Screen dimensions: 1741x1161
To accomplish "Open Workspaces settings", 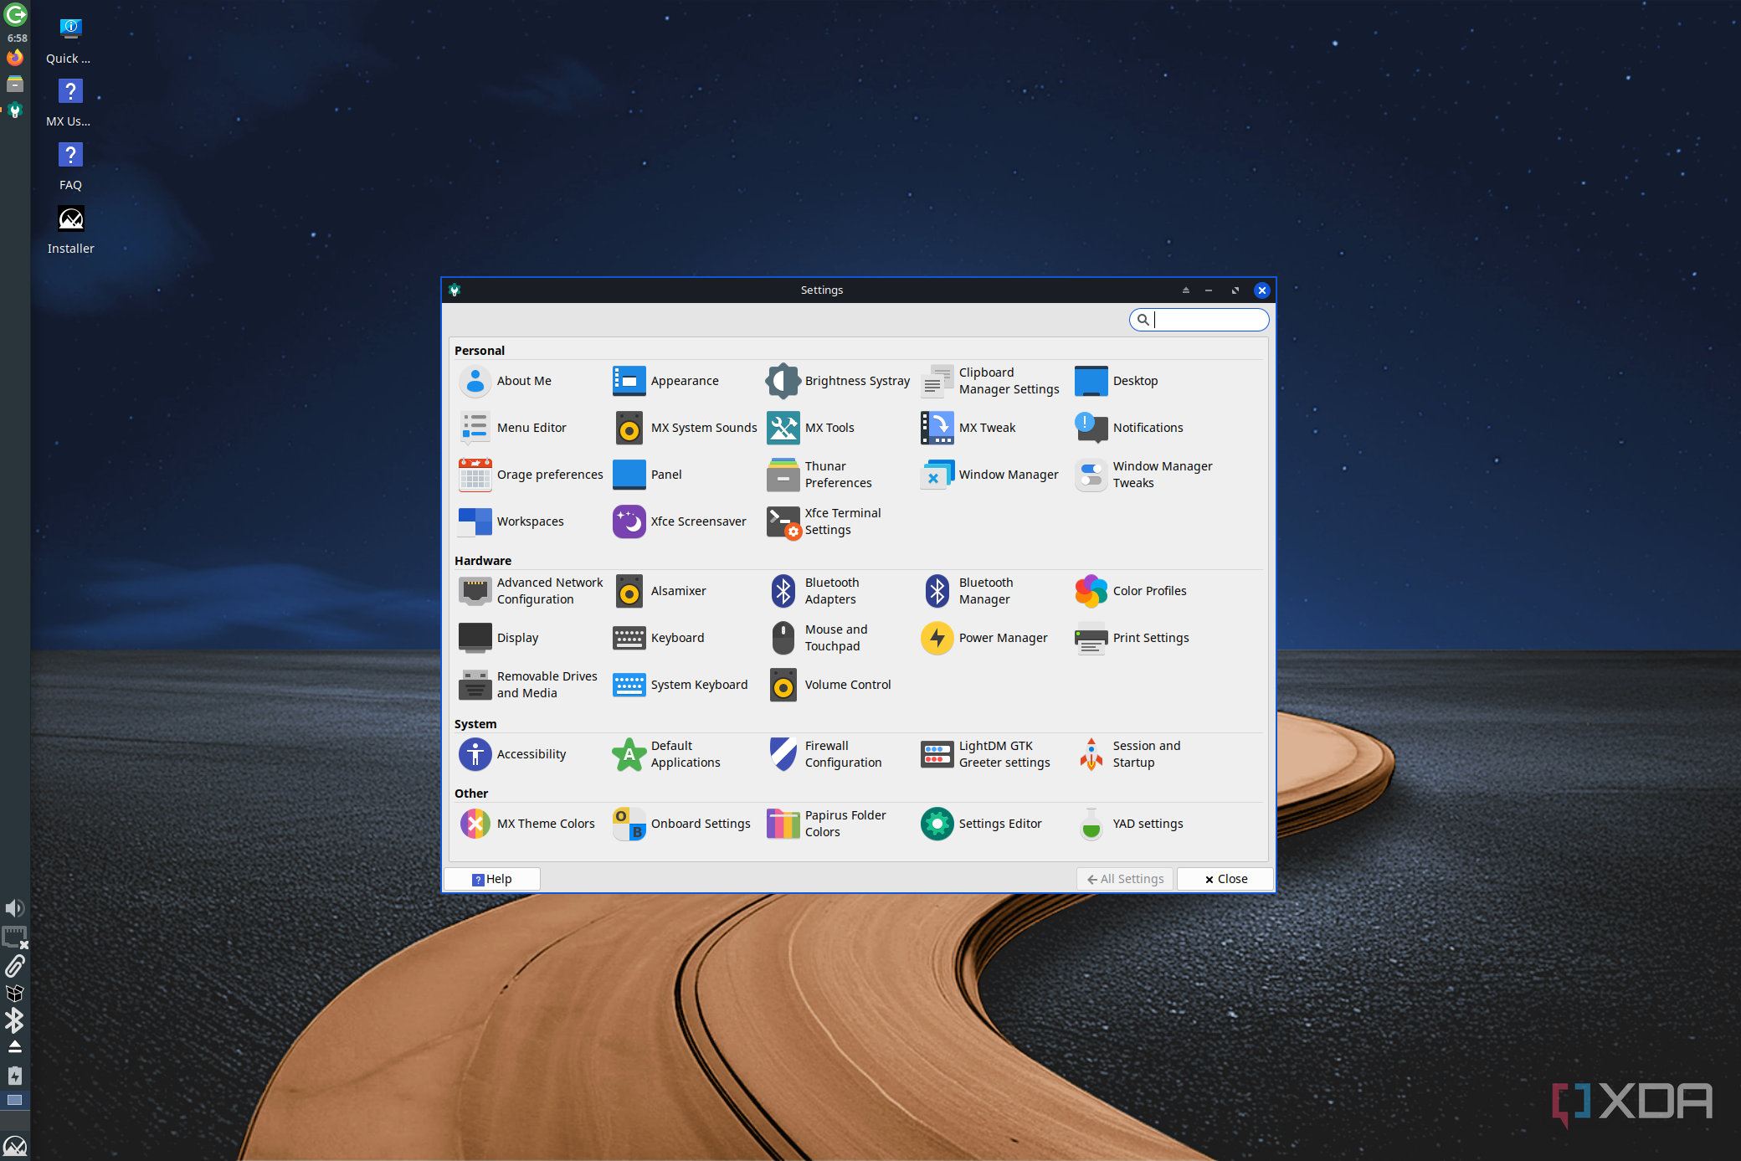I will (x=511, y=521).
